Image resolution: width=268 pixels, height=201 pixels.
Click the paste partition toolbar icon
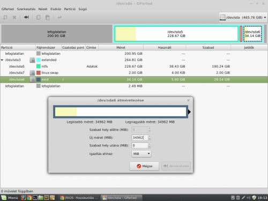[x=47, y=17]
